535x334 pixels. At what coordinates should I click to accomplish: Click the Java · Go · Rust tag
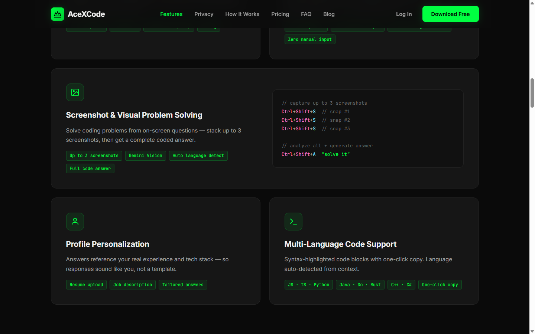click(360, 285)
